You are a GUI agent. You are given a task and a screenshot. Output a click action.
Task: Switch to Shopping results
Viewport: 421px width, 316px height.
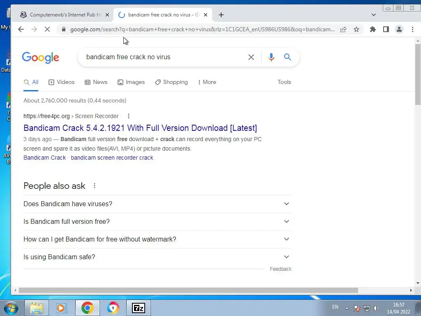coord(171,82)
